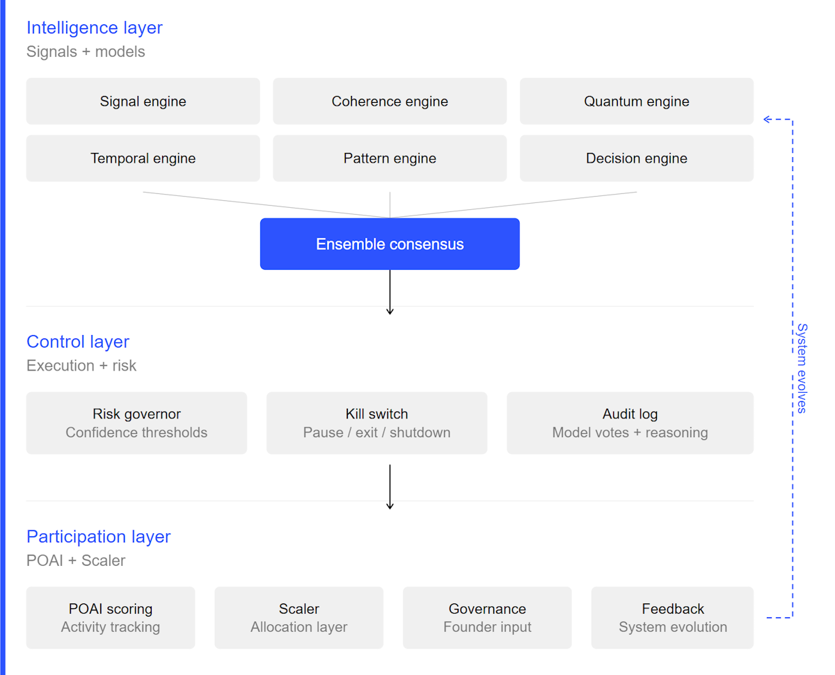This screenshot has width=835, height=675.
Task: Select the Scaler allocation layer card
Action: 299,617
